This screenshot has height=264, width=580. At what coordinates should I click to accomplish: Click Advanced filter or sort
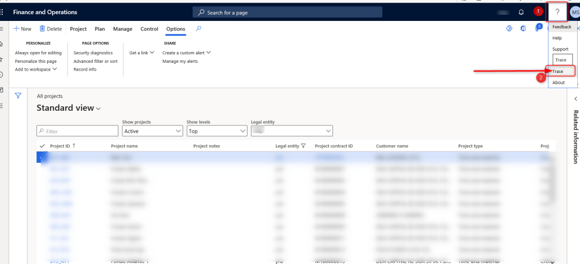pyautogui.click(x=95, y=61)
